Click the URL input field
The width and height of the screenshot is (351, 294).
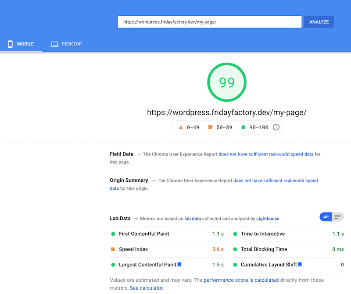coord(209,21)
